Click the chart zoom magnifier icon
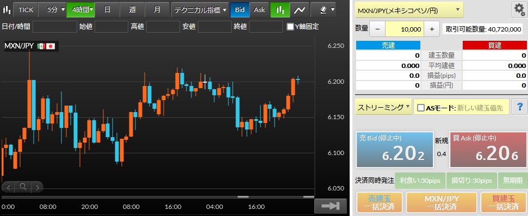The image size is (528, 216). [22, 186]
